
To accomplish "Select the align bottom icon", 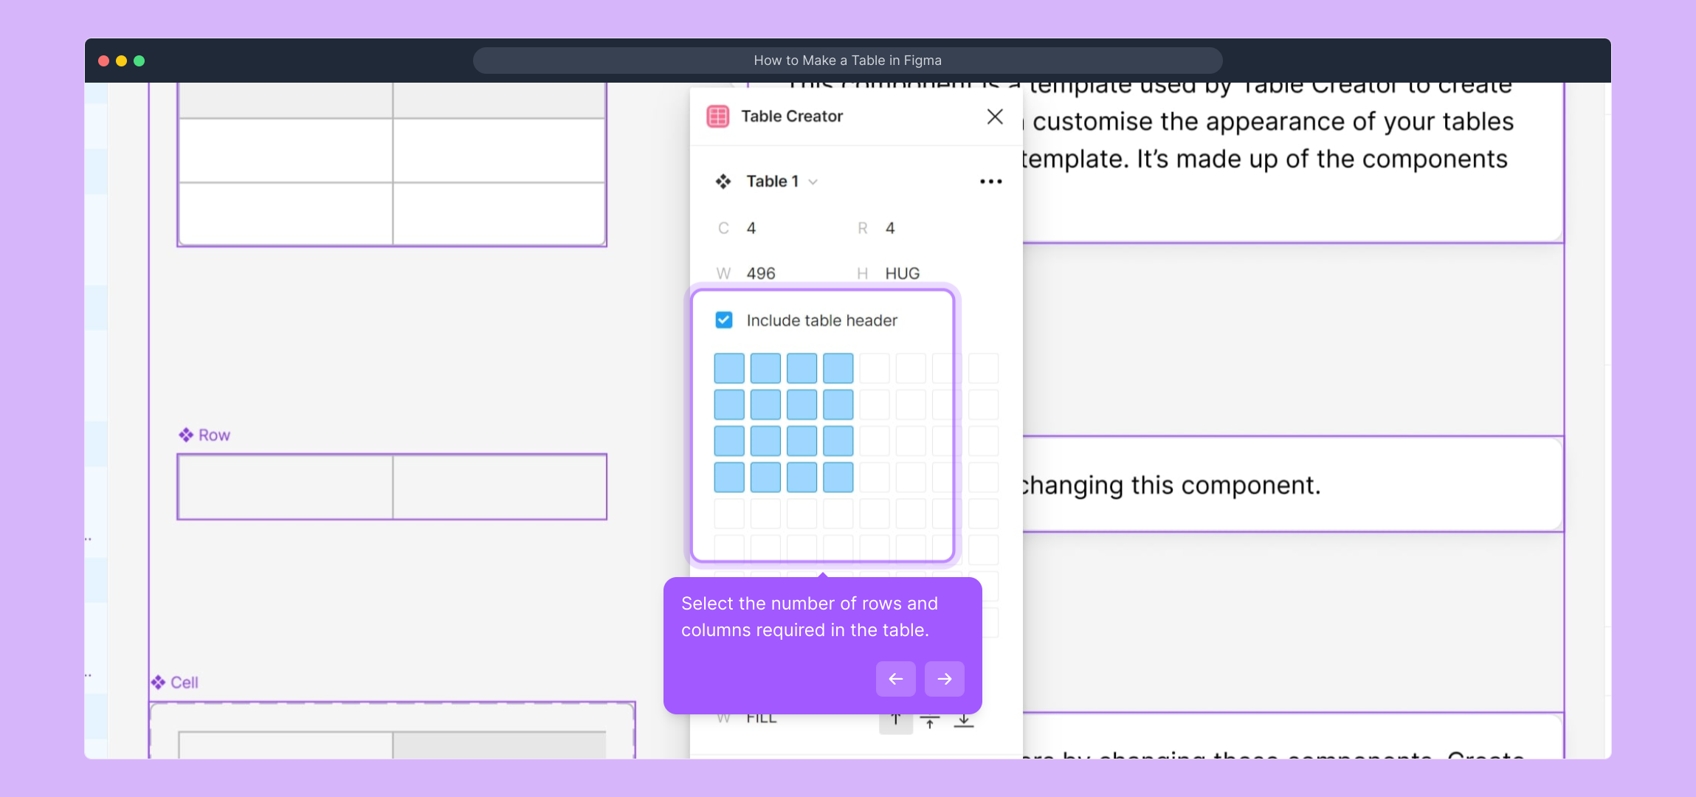I will point(964,721).
